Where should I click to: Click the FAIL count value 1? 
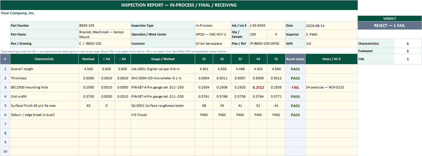pyautogui.click(x=408, y=59)
